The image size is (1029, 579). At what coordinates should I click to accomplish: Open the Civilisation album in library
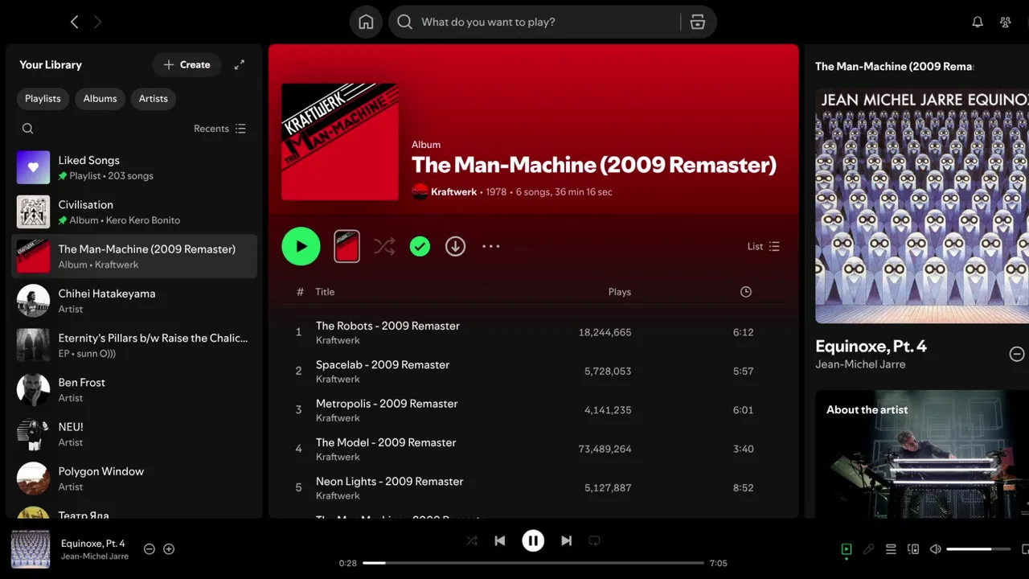point(134,212)
